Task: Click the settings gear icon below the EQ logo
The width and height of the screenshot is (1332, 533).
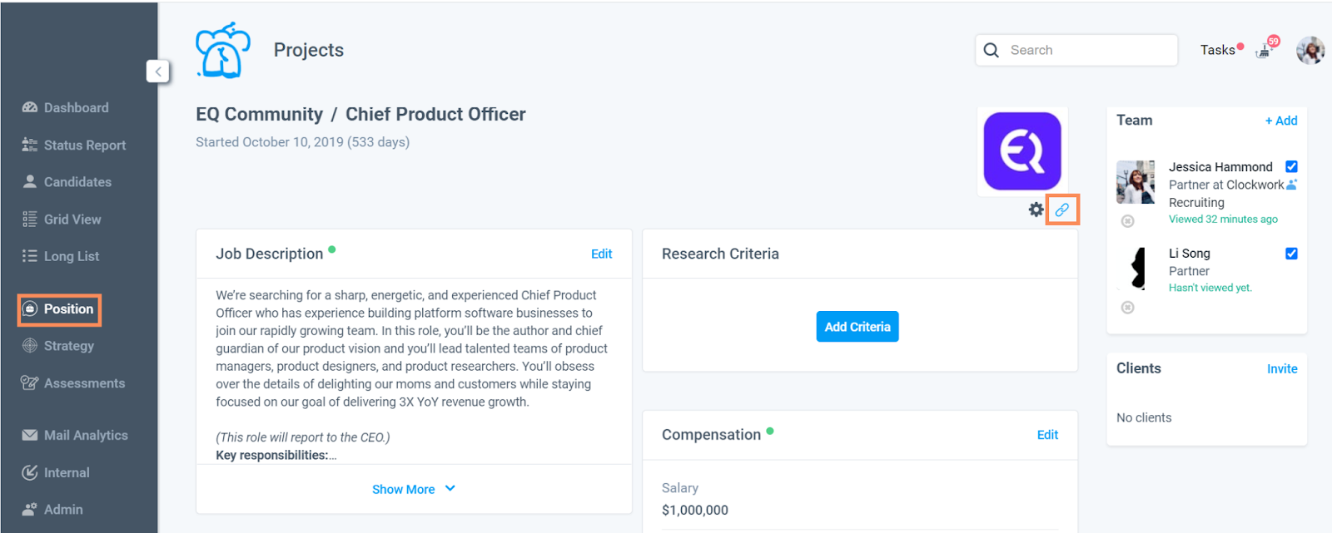Action: [1036, 210]
